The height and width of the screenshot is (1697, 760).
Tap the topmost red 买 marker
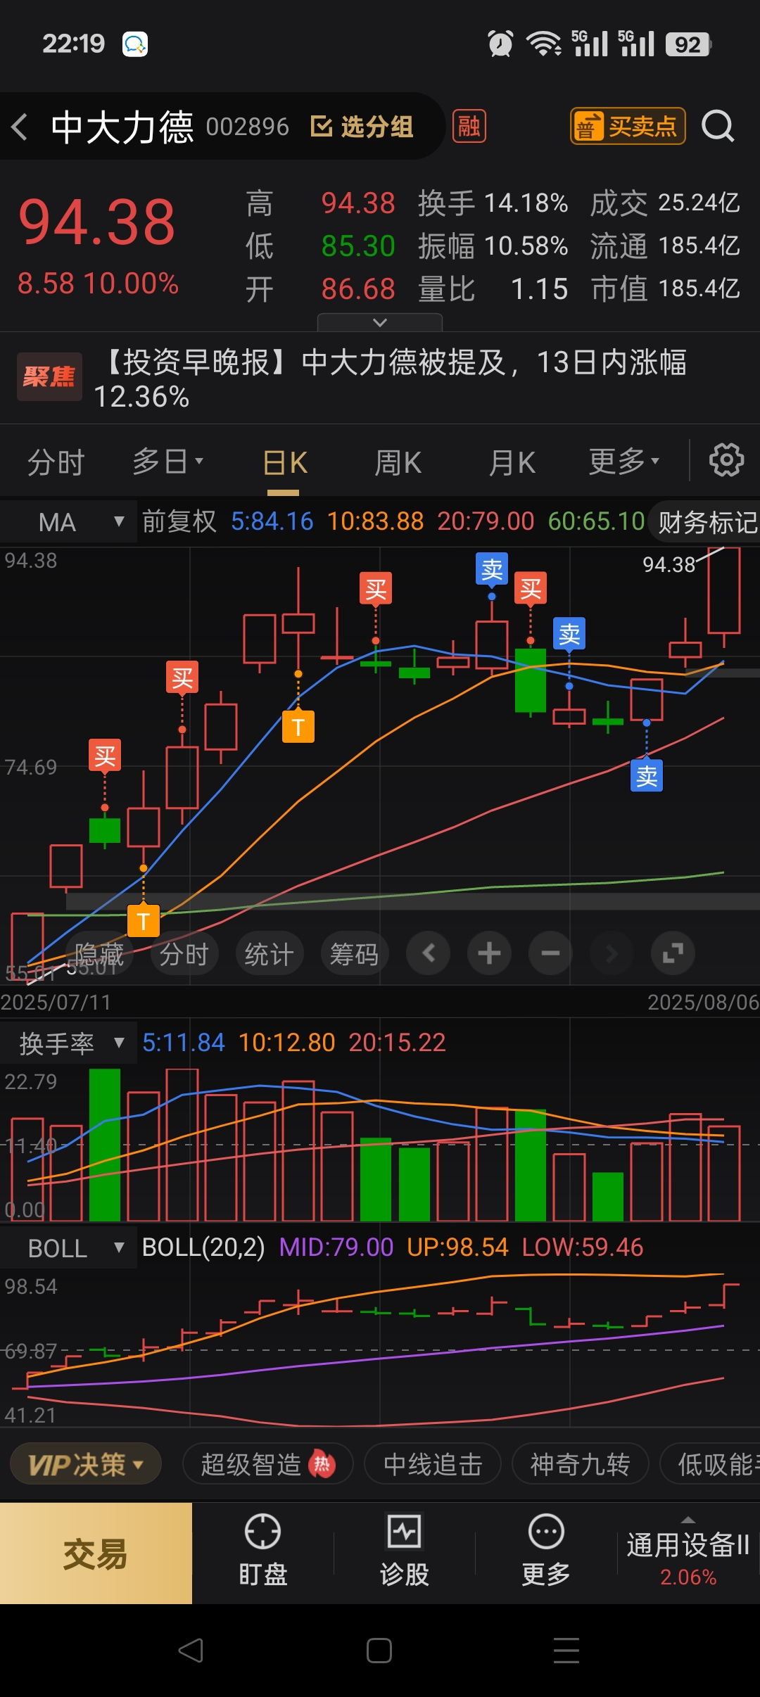click(376, 589)
